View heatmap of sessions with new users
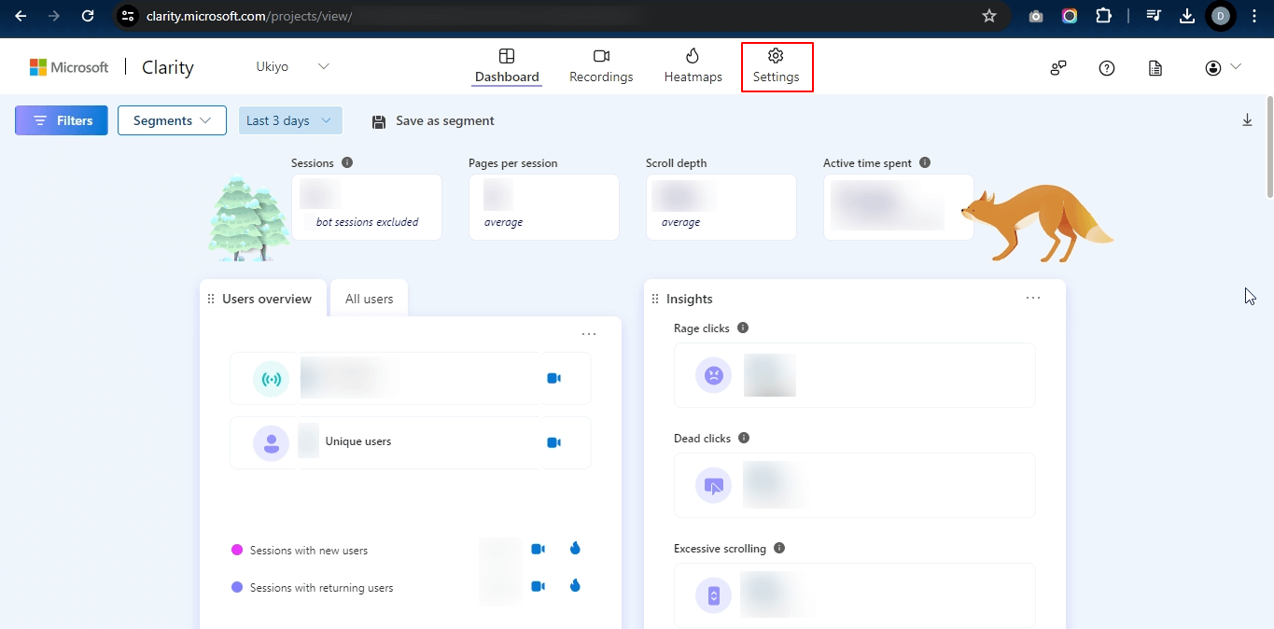 click(x=575, y=549)
